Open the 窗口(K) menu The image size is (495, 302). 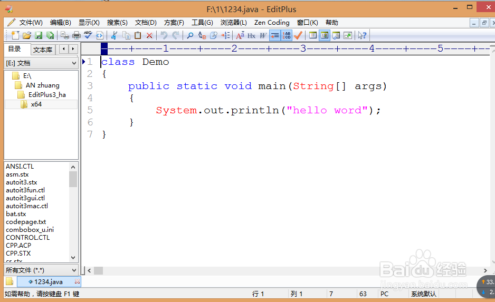coord(308,22)
